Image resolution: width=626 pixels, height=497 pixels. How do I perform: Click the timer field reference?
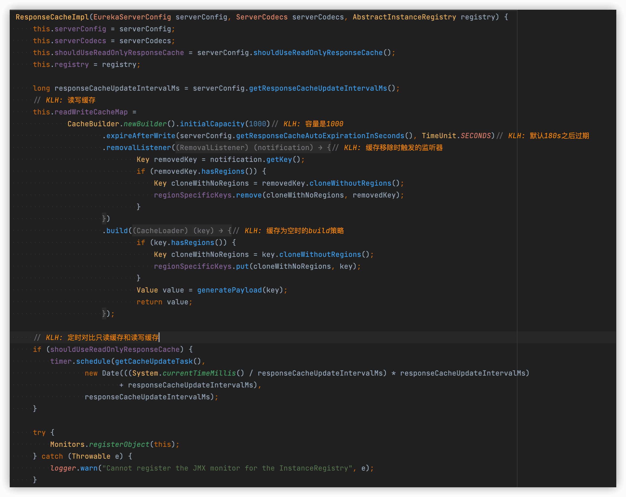click(x=61, y=362)
